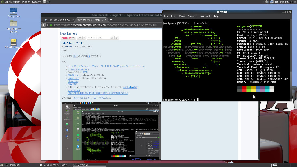Open the Terminal Help menu

216,16
